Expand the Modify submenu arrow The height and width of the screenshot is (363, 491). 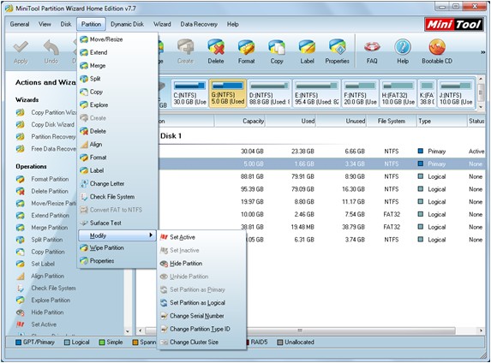(x=151, y=235)
